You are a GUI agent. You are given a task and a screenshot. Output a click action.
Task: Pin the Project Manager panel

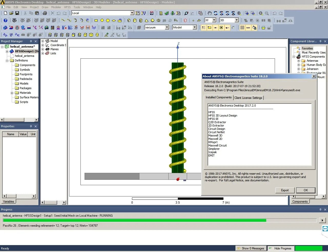pos(31,41)
